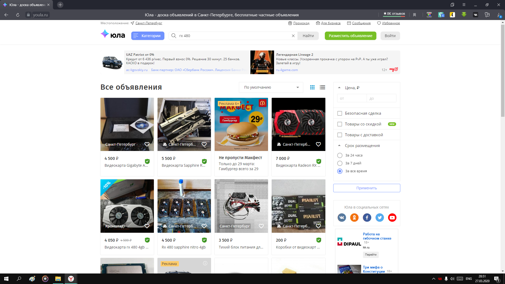
Task: Heart the 7 000 ₽ Radeon listing
Action: (318, 144)
